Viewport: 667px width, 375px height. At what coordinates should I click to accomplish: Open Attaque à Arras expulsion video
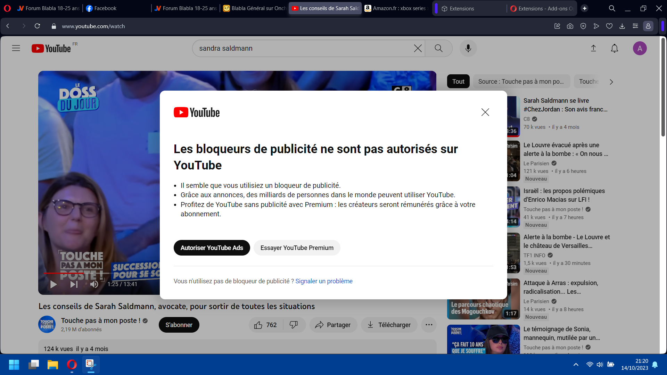561,287
